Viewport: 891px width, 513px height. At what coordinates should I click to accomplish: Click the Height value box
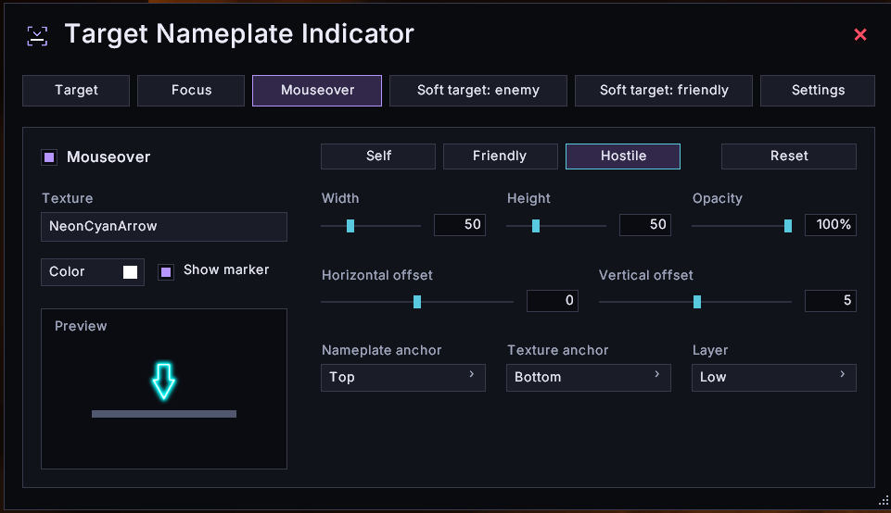click(645, 225)
